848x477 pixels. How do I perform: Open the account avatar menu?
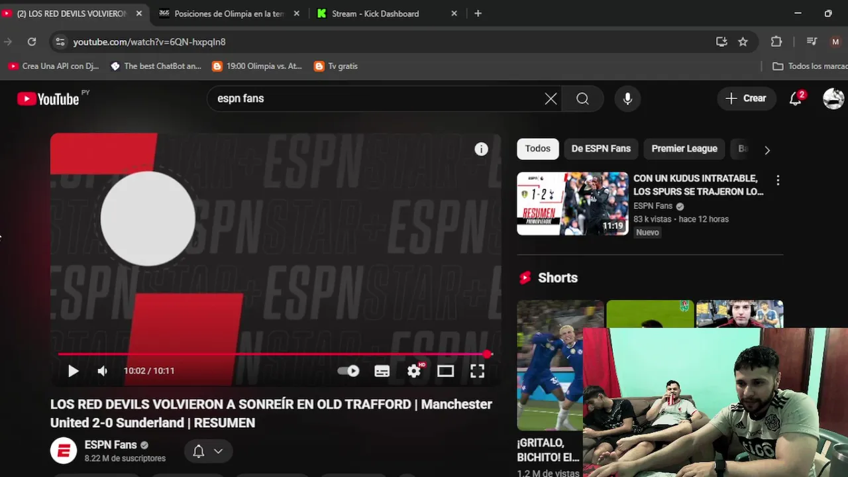click(x=833, y=99)
